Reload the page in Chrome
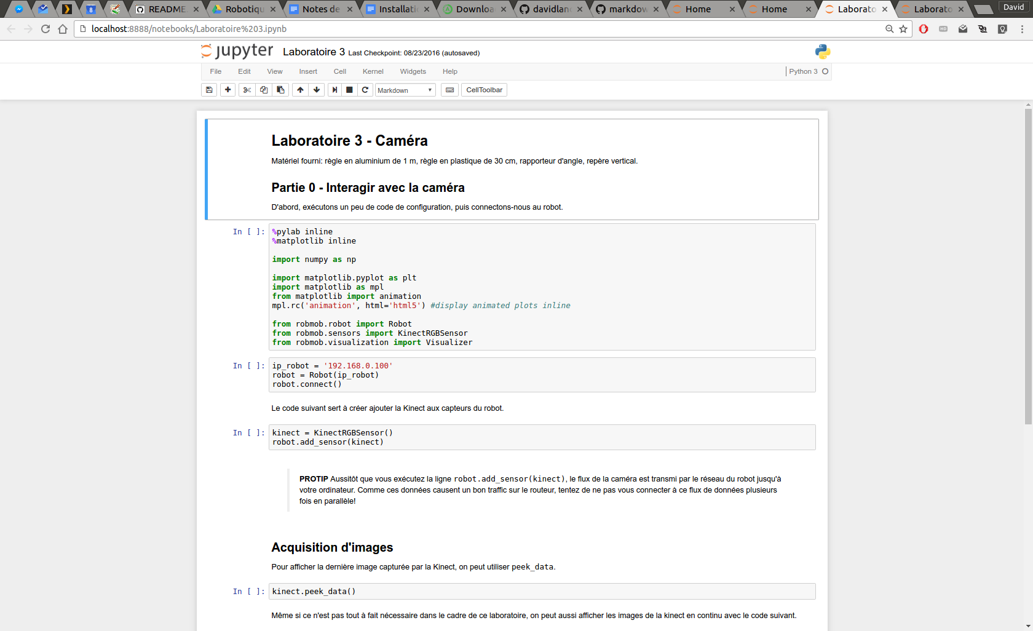This screenshot has height=631, width=1033. tap(45, 29)
